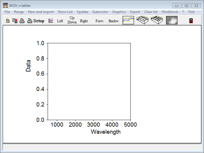204x153 pixels.
Task: Click the import data icon with red mark
Action: [15, 21]
